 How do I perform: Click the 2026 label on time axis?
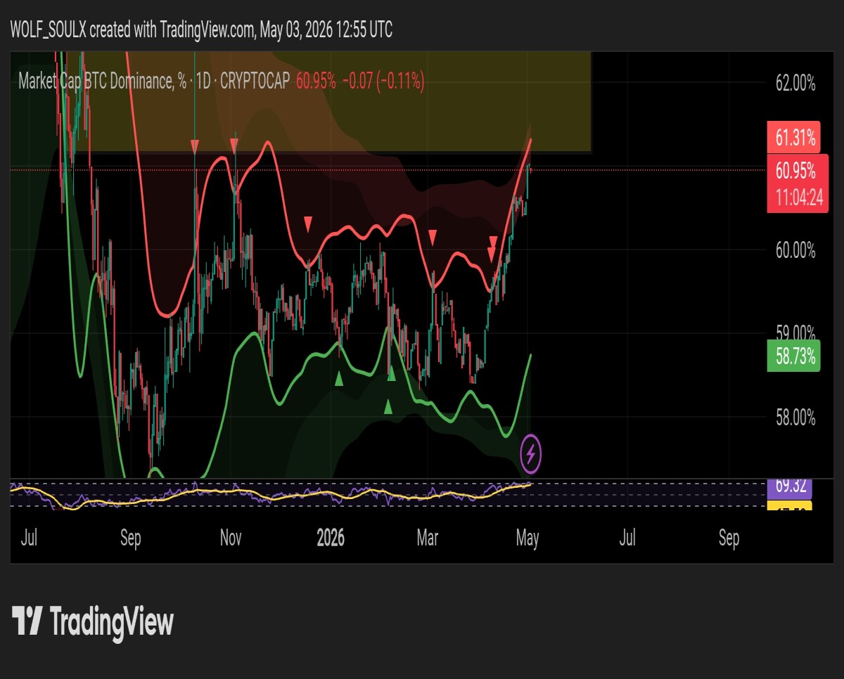click(x=331, y=538)
